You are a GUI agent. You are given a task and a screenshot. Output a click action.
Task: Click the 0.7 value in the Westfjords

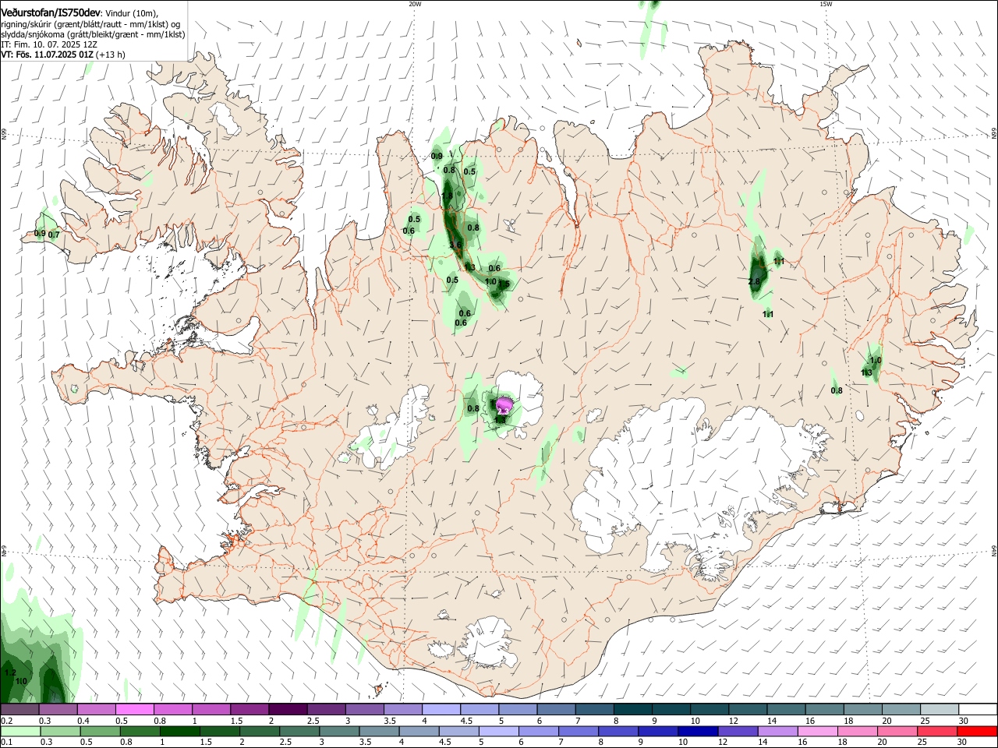tap(54, 235)
